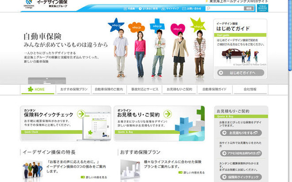Click the figurines thumbnail under イーデザイン損保の特長

[32, 170]
